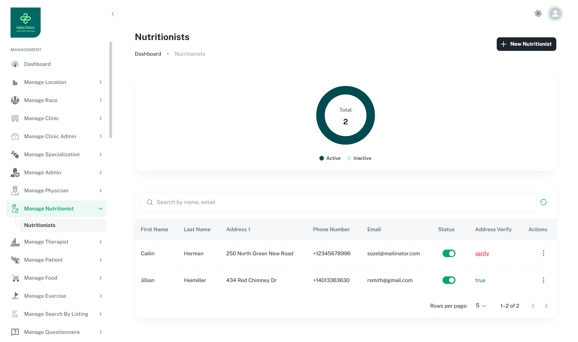
Task: Select the Nutritionists submenu item
Action: click(x=40, y=225)
